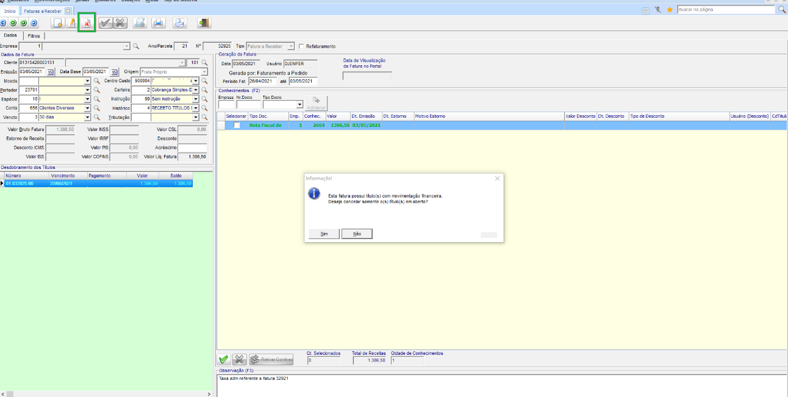Click the Acréscimo input field
Screen dimensions: 788x397
pos(192,148)
